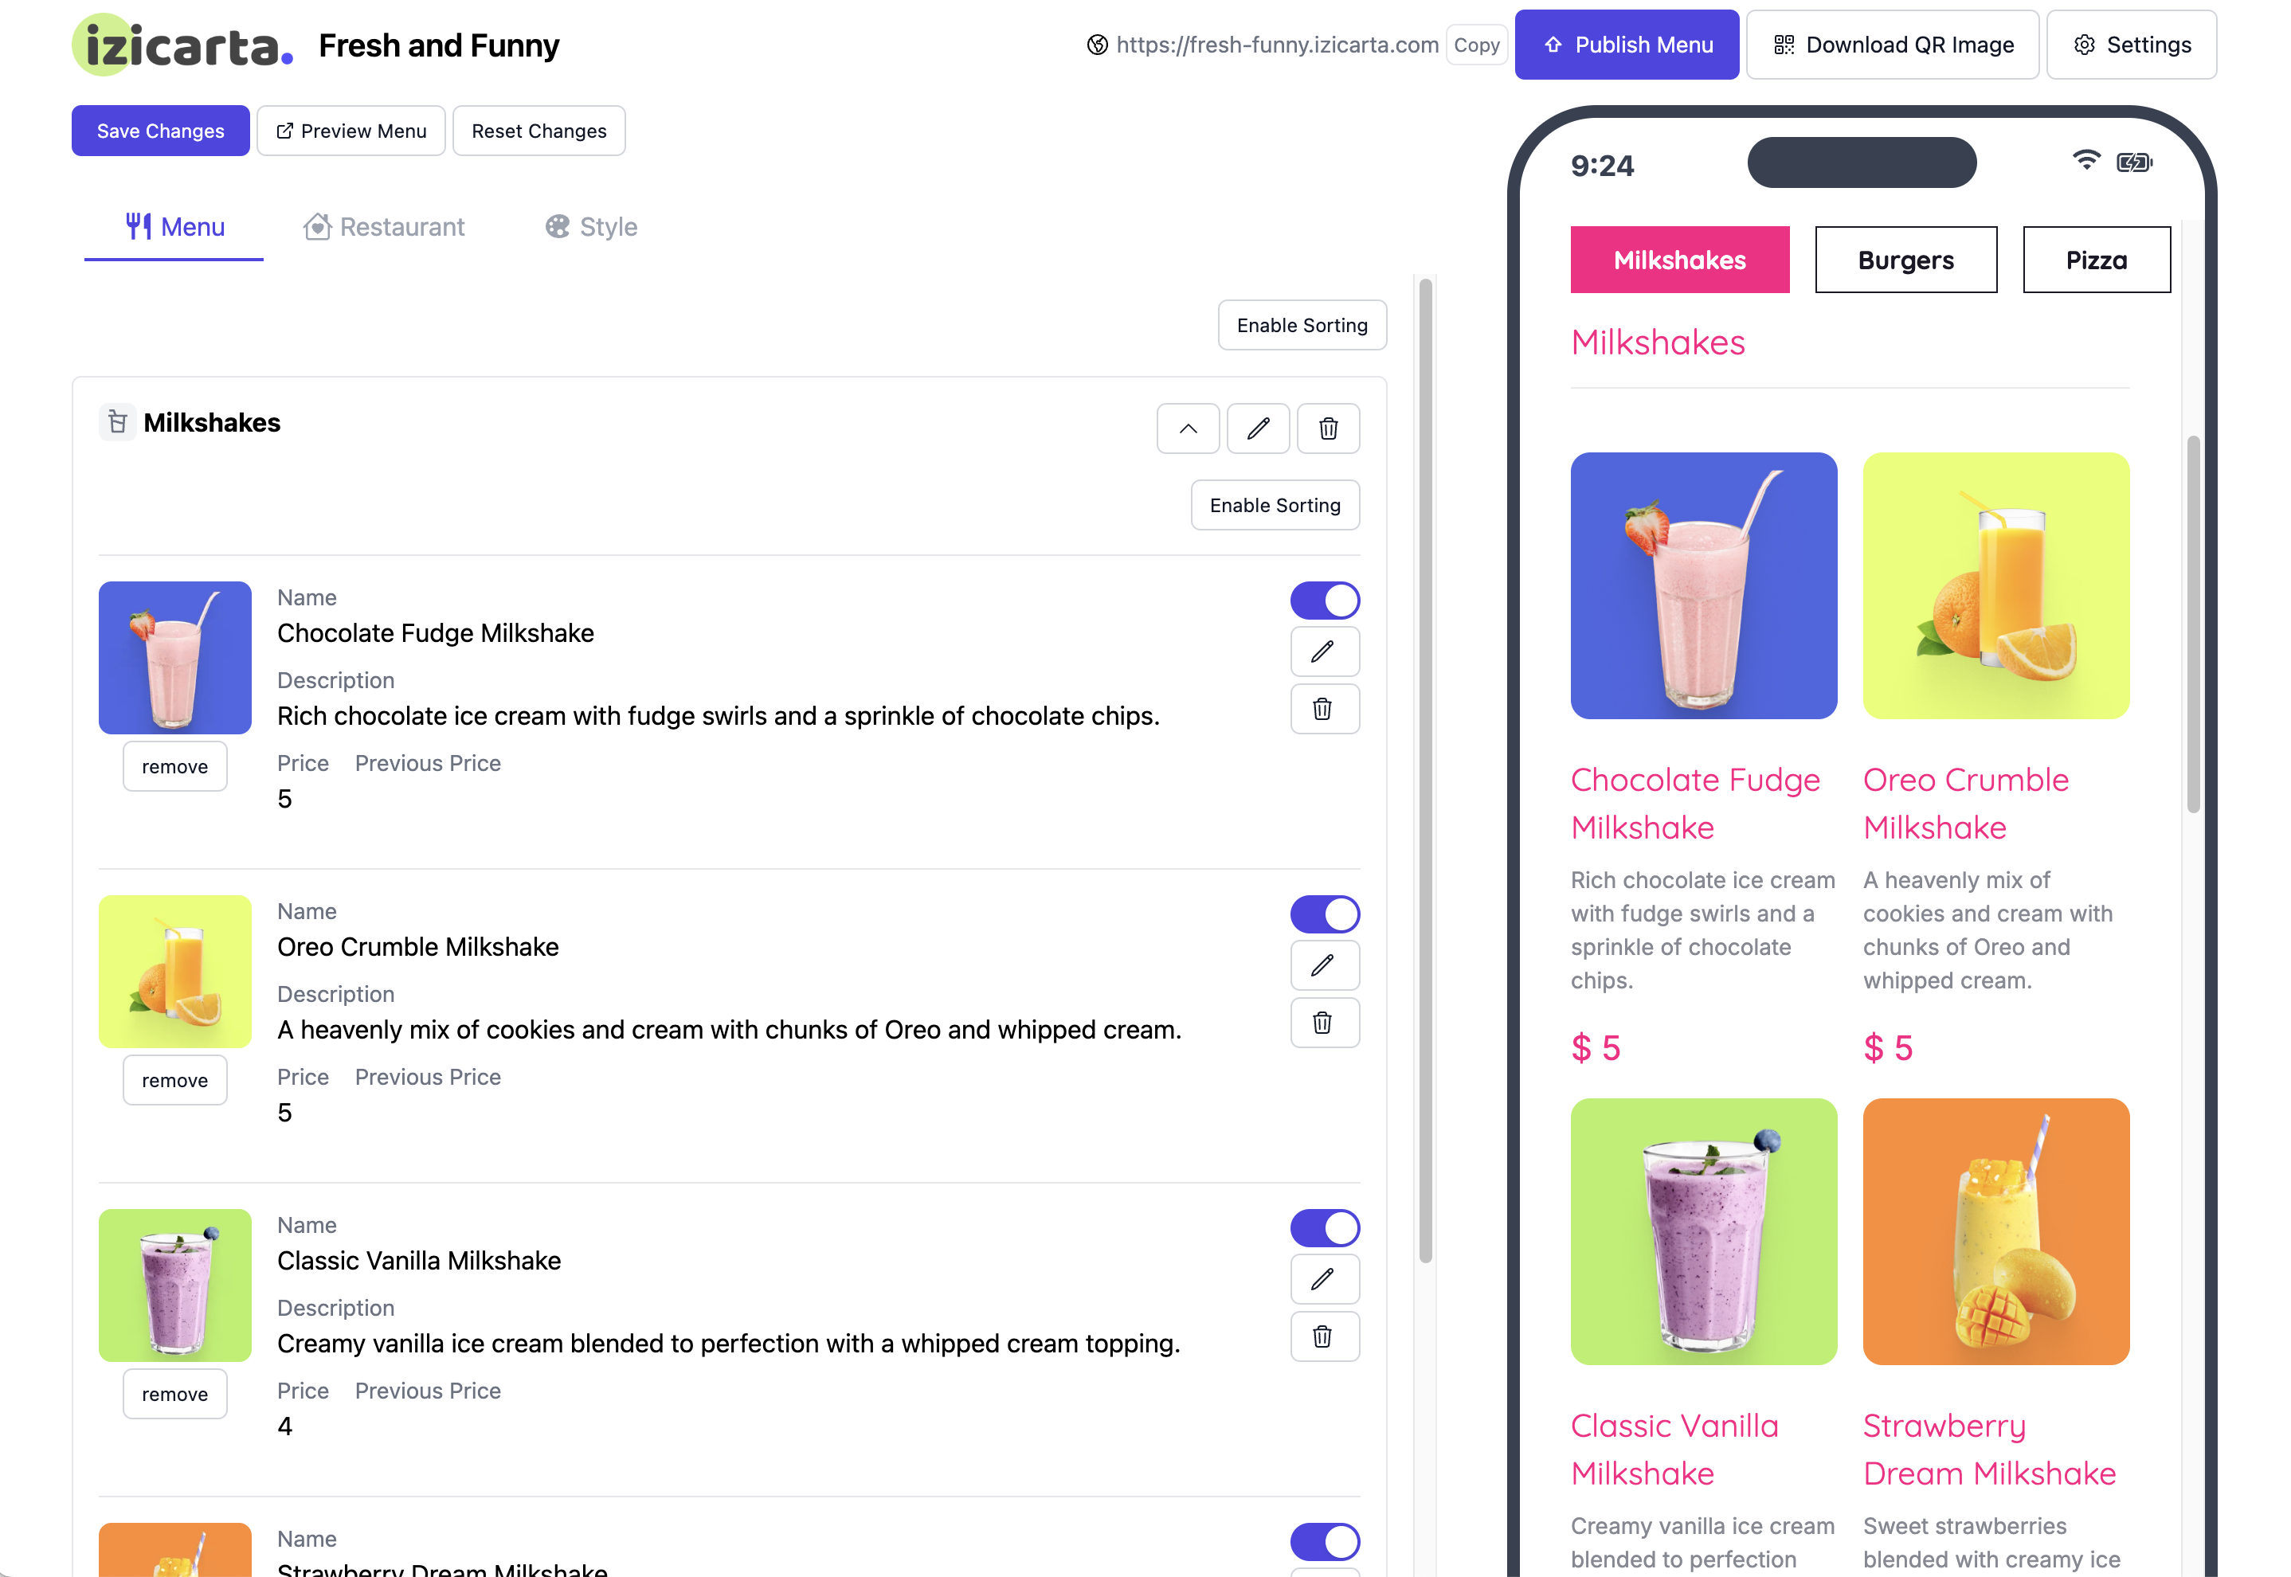This screenshot has height=1577, width=2291.
Task: Click Publish Menu button
Action: [1626, 45]
